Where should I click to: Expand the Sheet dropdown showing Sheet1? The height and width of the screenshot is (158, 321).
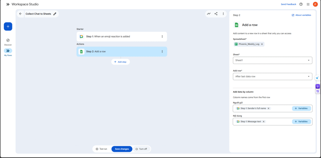[272, 60]
